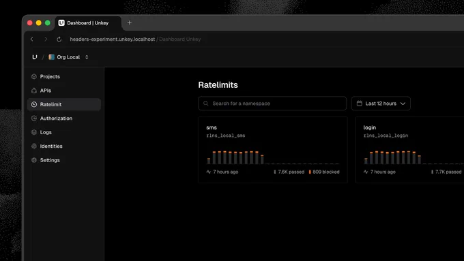Open the Projects sidebar item
This screenshot has width=464, height=261.
pyautogui.click(x=64, y=76)
